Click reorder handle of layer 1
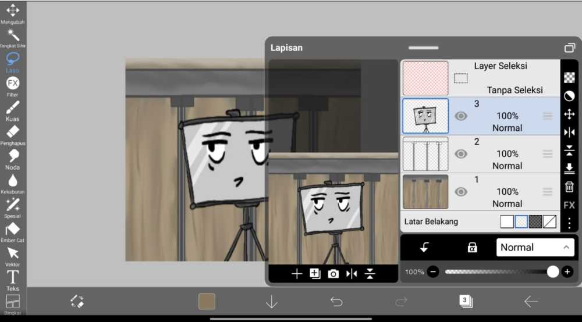Image resolution: width=582 pixels, height=322 pixels. point(548,192)
